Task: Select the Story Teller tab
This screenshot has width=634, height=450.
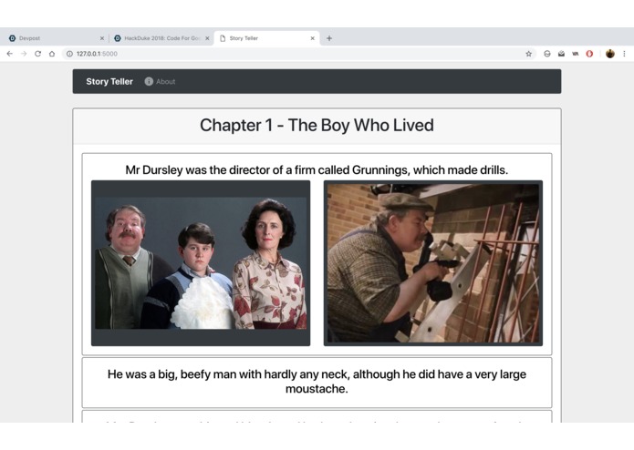Action: pos(267,38)
